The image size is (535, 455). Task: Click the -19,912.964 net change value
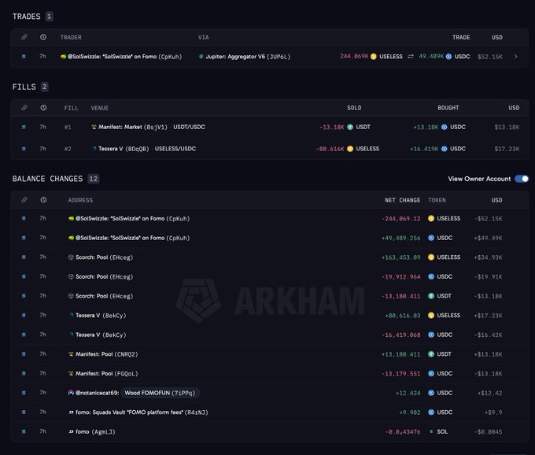click(x=401, y=276)
